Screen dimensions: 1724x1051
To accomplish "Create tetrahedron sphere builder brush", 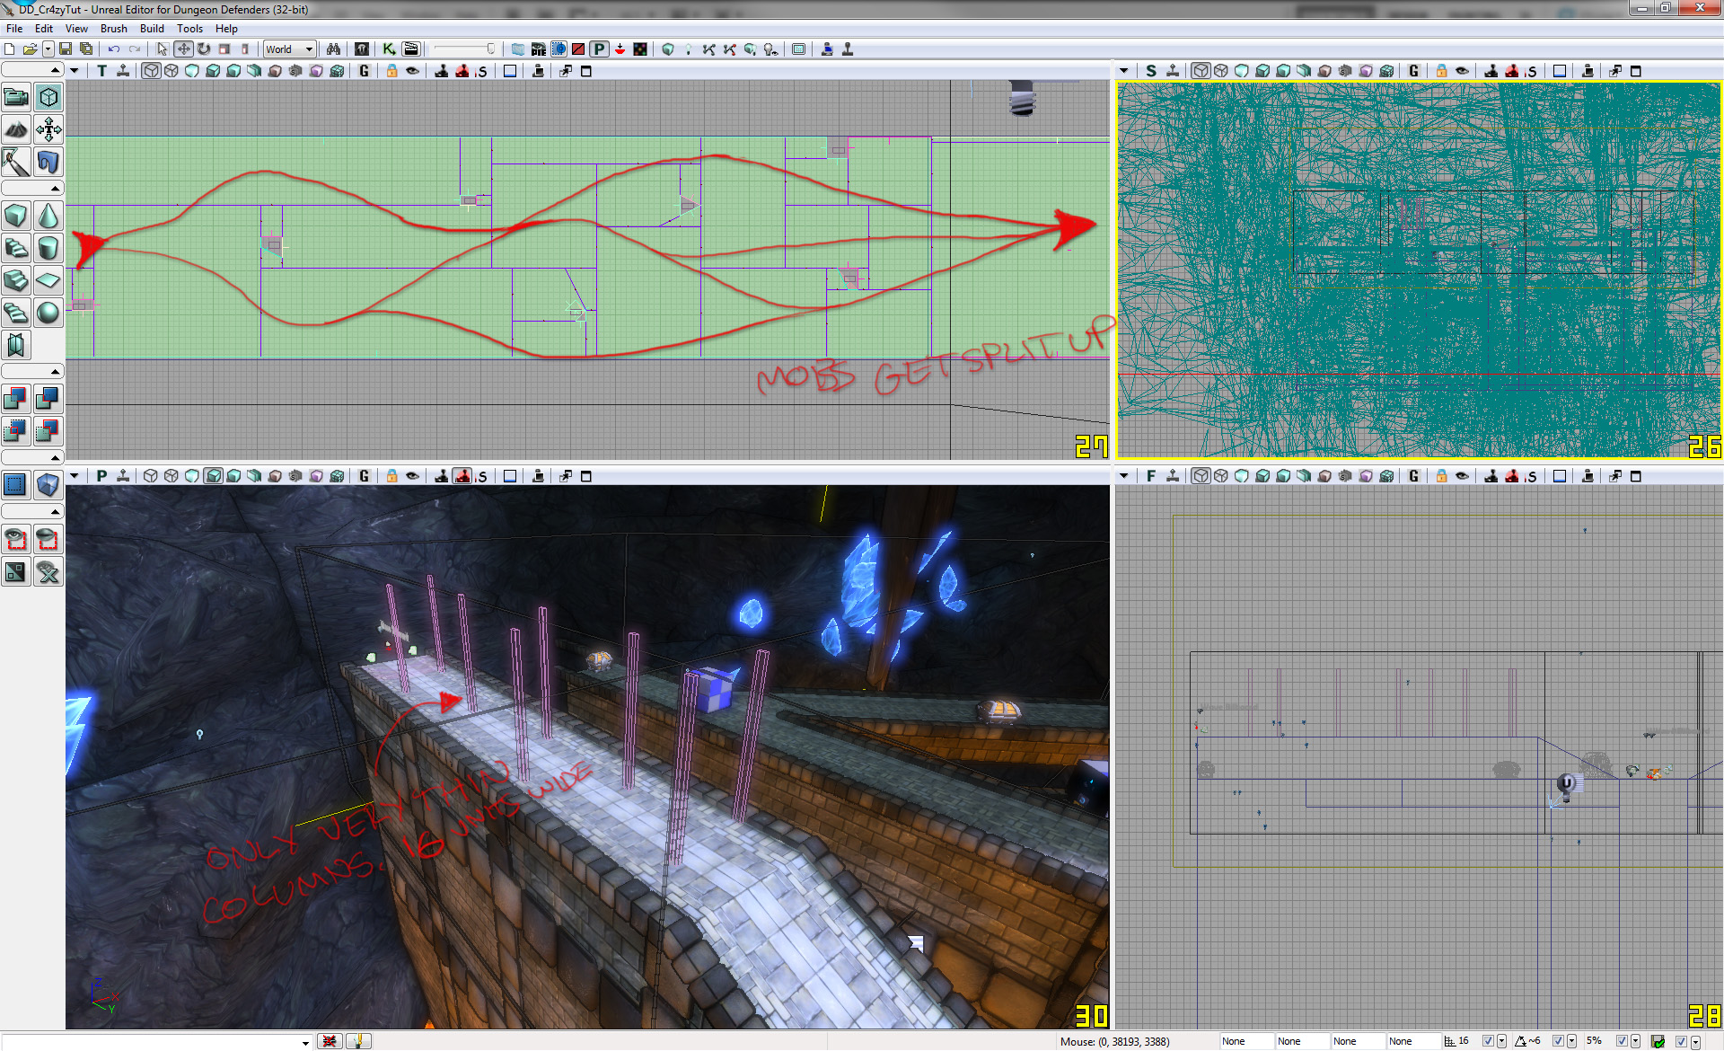I will (x=48, y=313).
